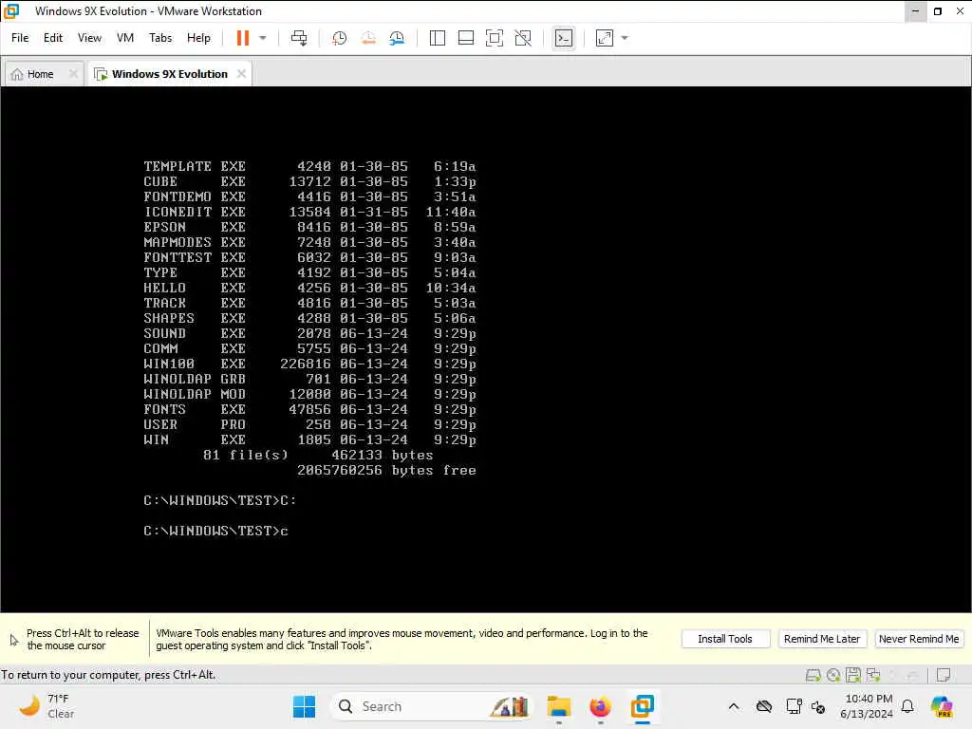This screenshot has height=729, width=972.
Task: Open Firefox from taskbar
Action: coord(600,706)
